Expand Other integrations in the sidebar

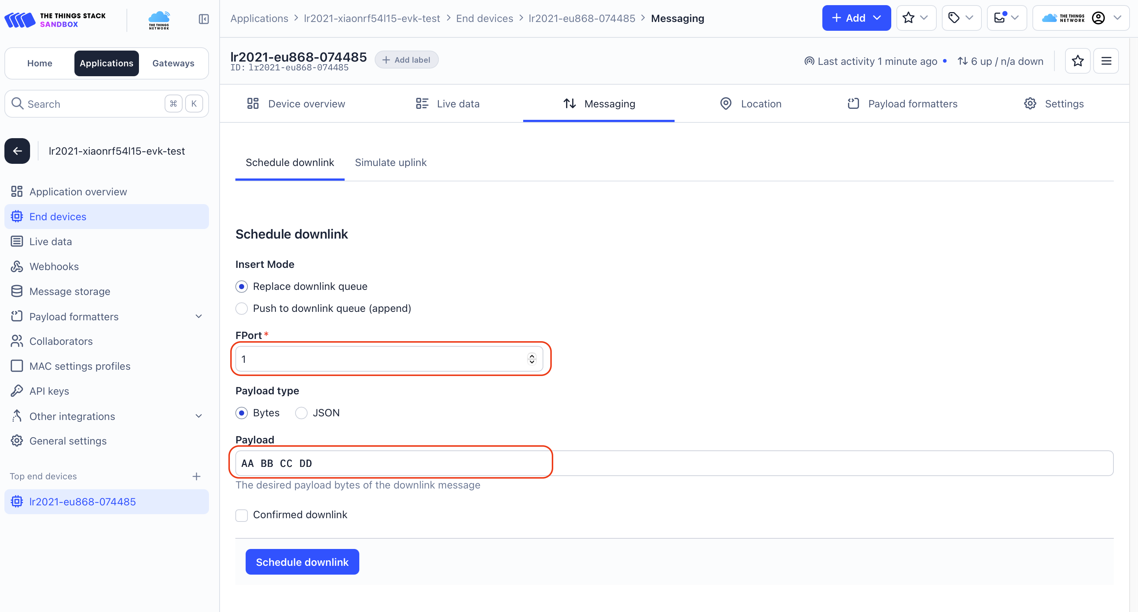click(x=198, y=416)
